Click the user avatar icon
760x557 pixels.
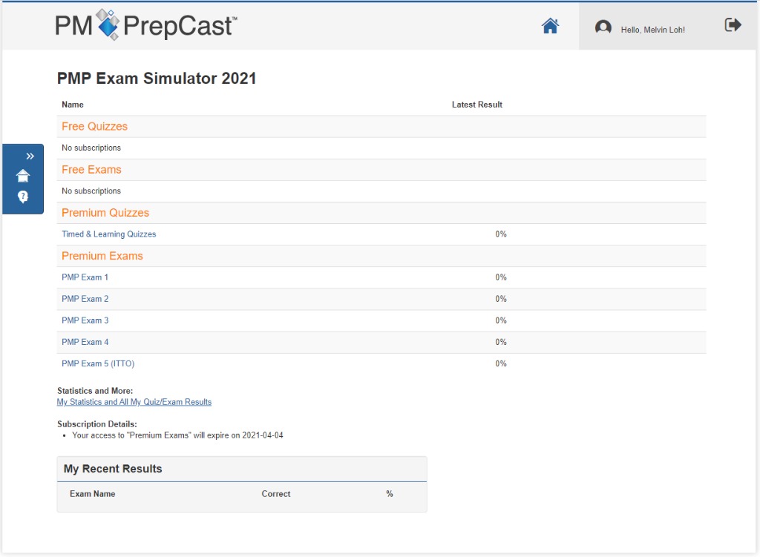coord(603,27)
